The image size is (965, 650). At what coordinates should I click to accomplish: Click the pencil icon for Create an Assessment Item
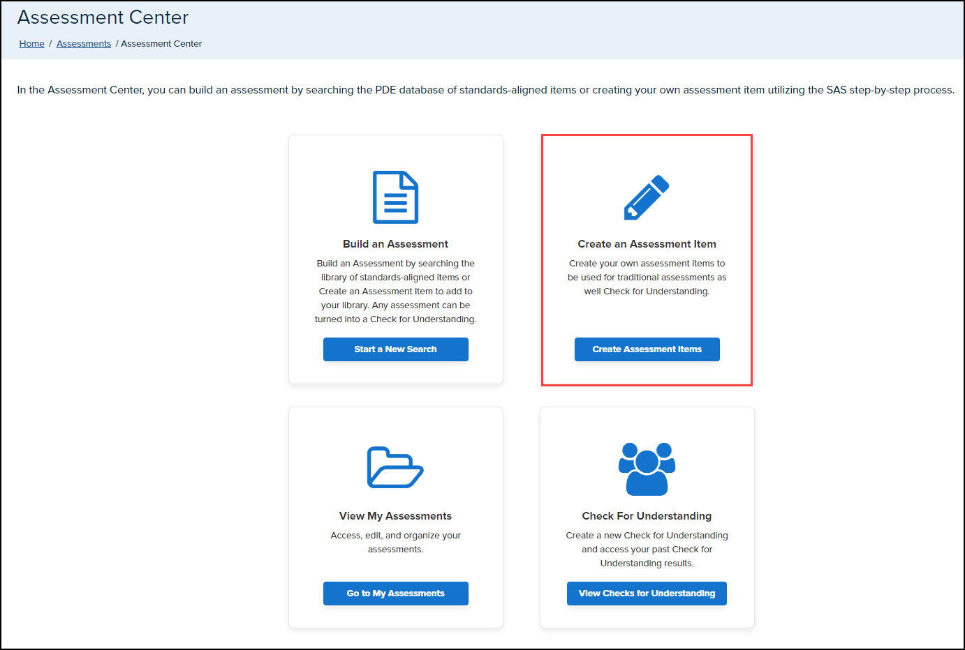[647, 197]
